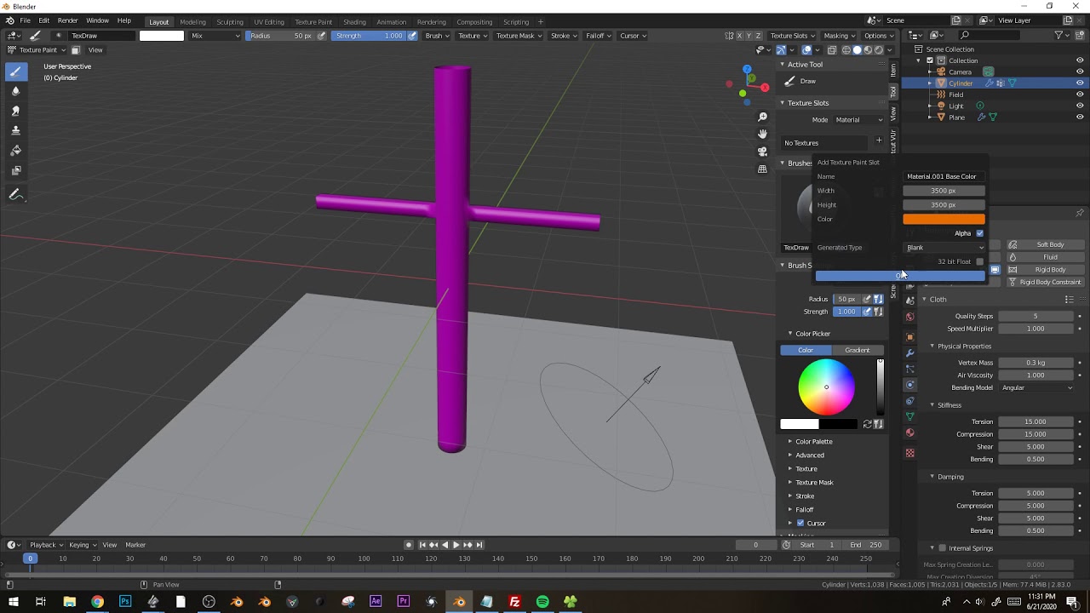This screenshot has height=613, width=1090.
Task: Open the Bending Model Angular dropdown
Action: tap(1036, 387)
